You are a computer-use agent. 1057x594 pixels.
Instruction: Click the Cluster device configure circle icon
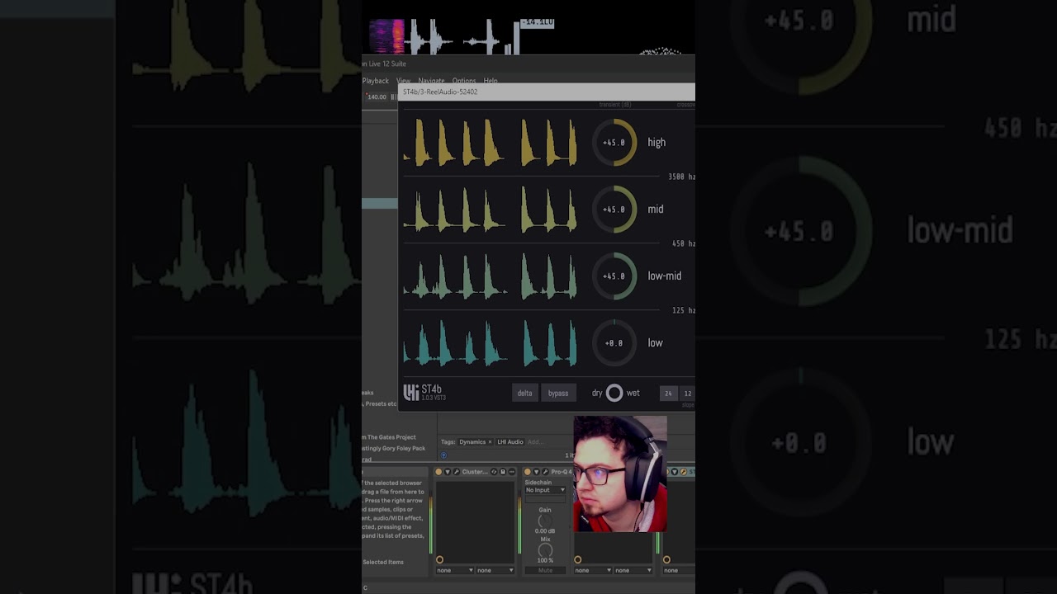click(439, 559)
